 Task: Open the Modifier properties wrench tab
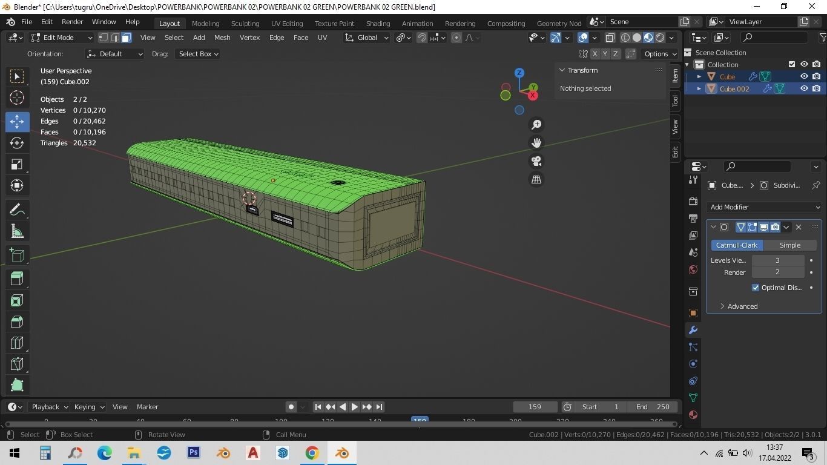(693, 330)
